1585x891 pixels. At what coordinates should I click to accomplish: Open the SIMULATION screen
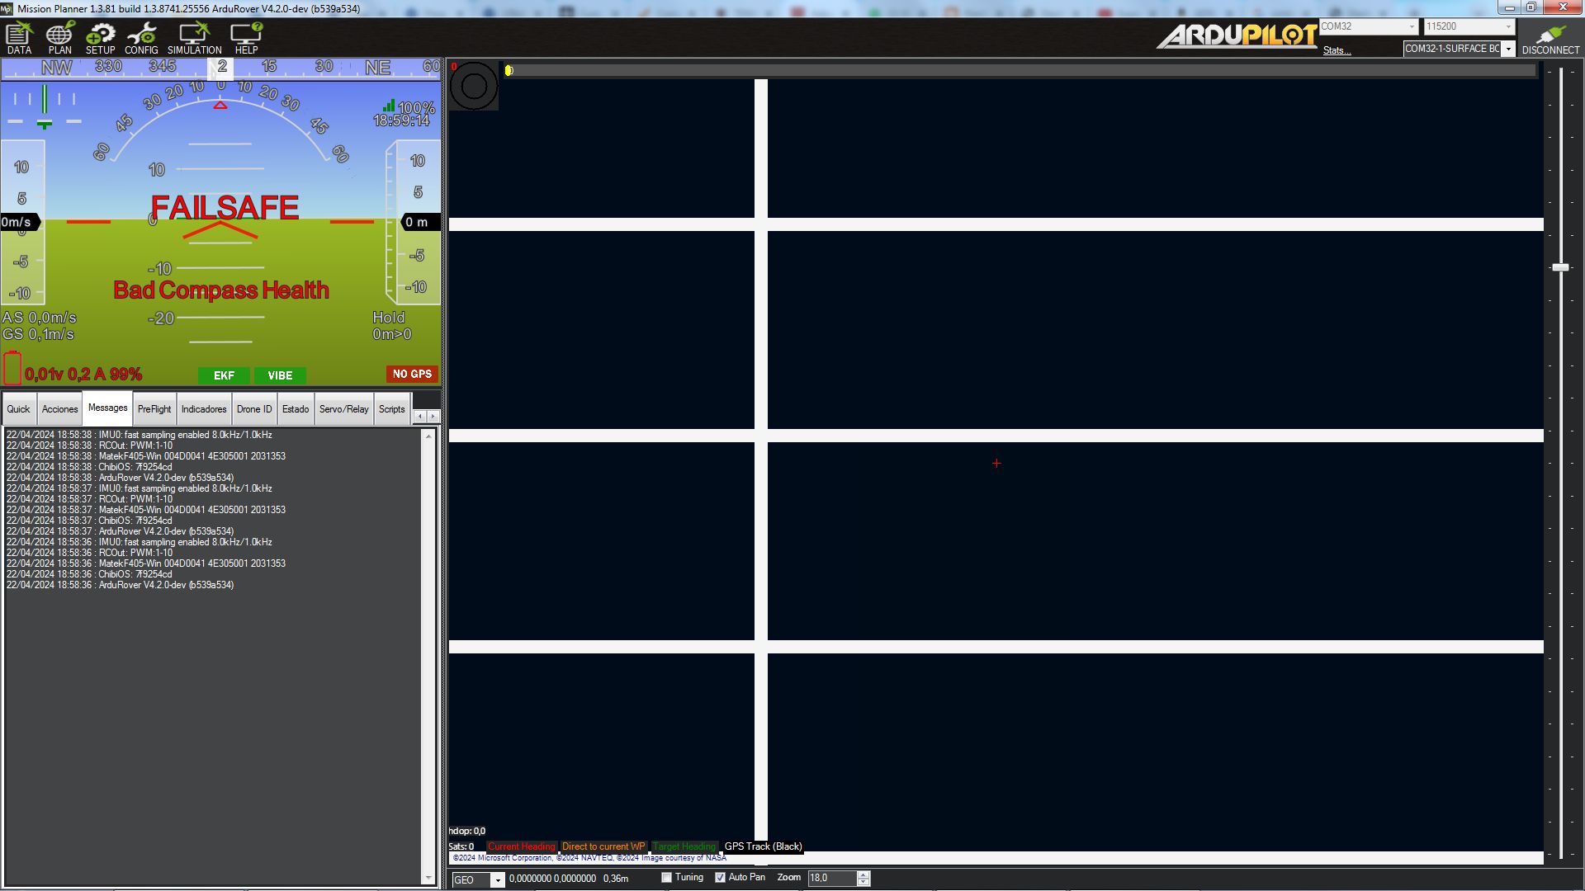(x=194, y=38)
